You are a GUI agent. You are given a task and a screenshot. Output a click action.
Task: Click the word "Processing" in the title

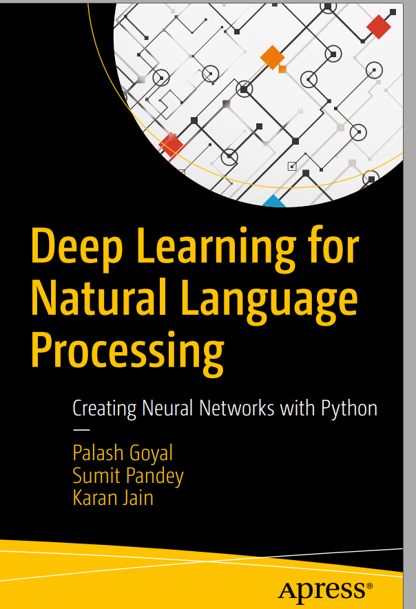click(127, 348)
